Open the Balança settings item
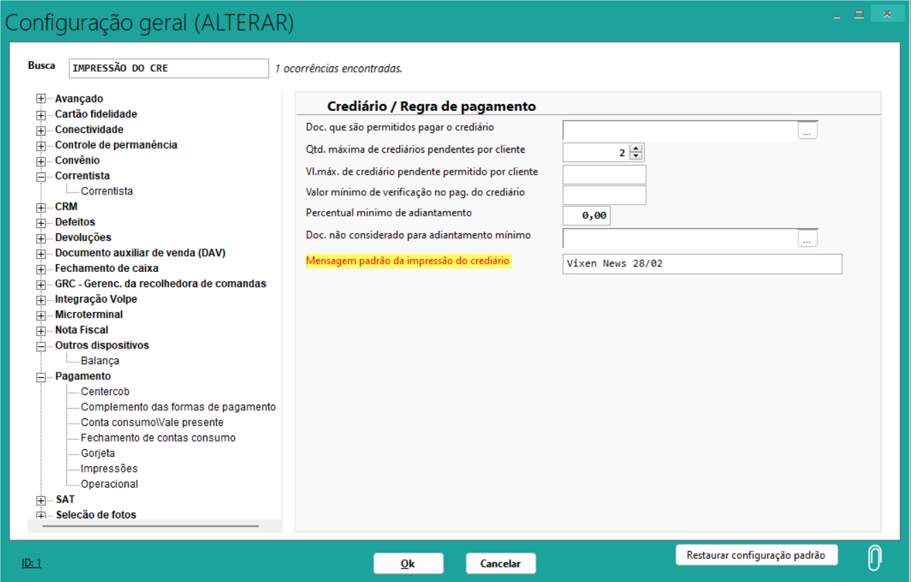 click(x=100, y=361)
